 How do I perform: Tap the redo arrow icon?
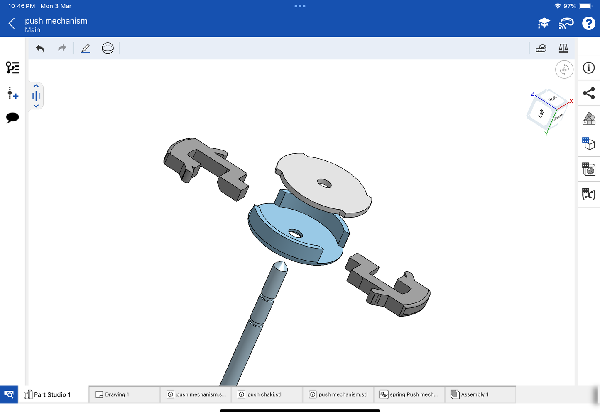click(x=62, y=48)
